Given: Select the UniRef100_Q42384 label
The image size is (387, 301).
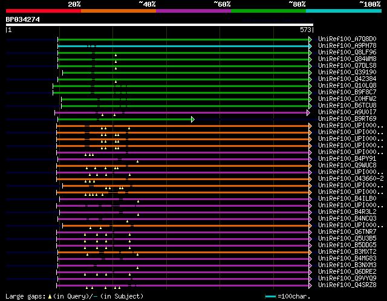Looking at the screenshot, I should [347, 79].
